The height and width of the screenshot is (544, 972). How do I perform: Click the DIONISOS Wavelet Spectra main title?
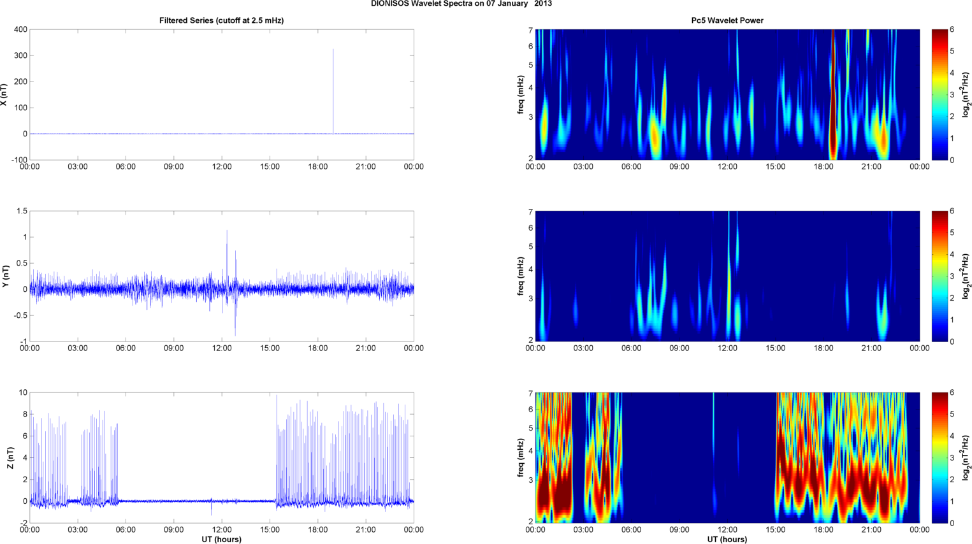point(461,4)
